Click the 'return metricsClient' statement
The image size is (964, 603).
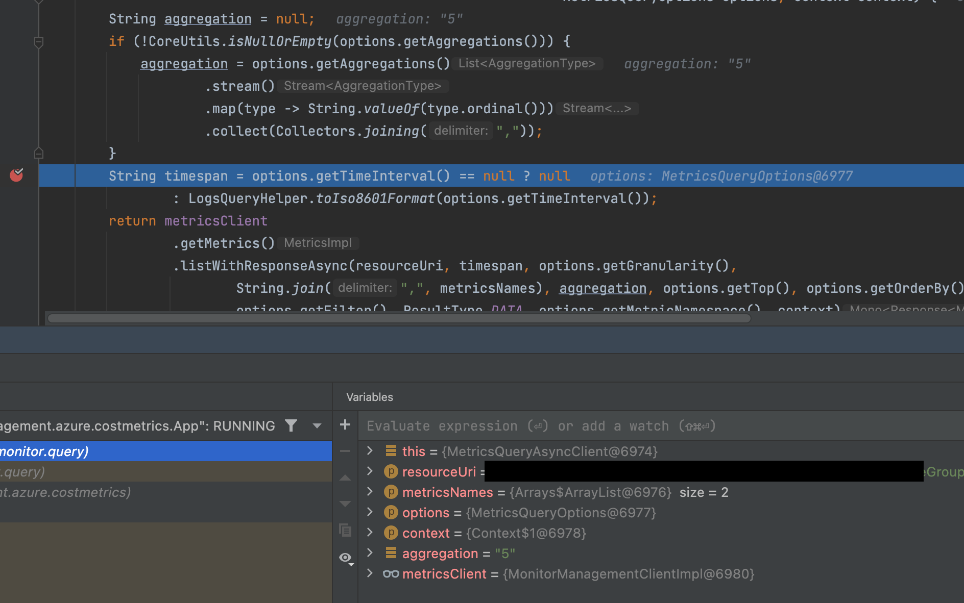pos(188,221)
